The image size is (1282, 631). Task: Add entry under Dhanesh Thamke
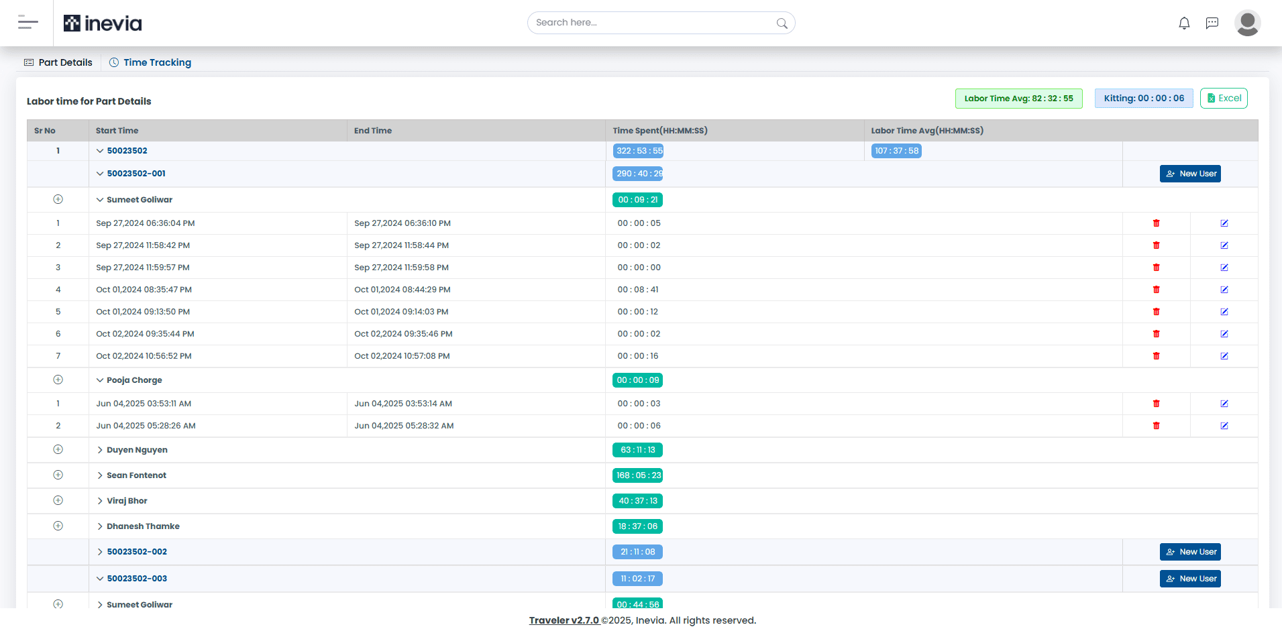click(x=58, y=526)
